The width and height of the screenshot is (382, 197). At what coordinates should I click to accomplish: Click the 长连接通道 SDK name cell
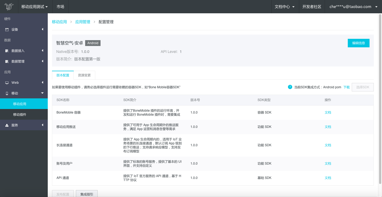click(64, 145)
